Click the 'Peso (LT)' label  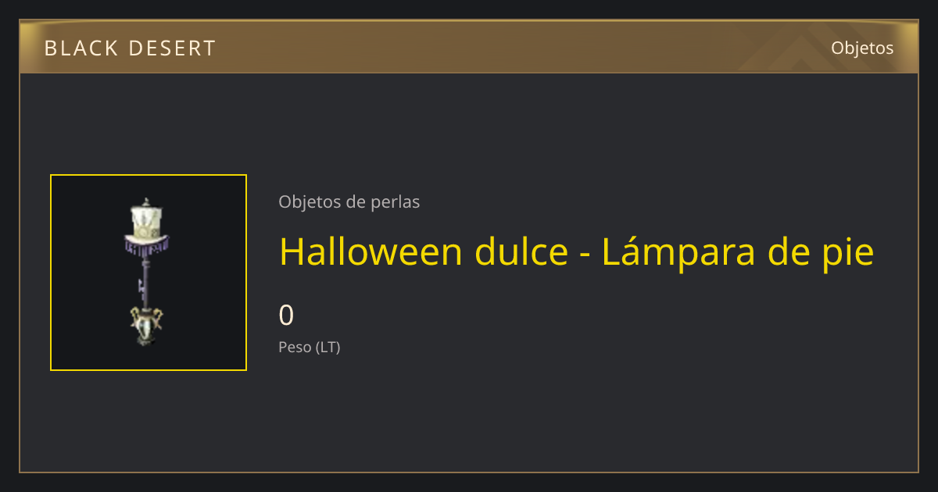[309, 348]
